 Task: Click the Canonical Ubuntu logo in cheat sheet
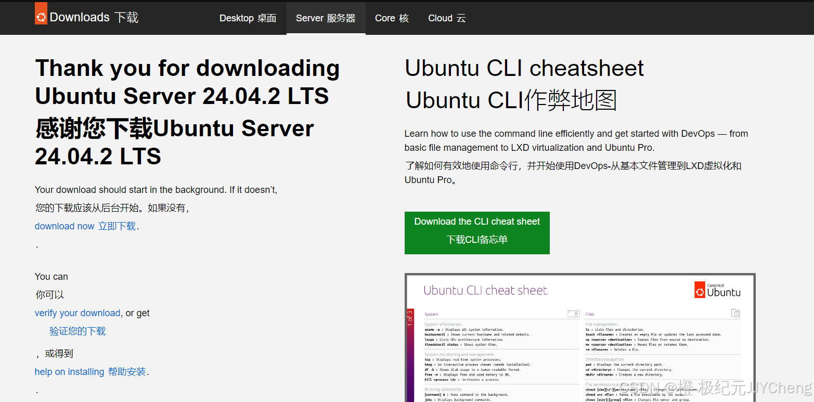pos(717,290)
